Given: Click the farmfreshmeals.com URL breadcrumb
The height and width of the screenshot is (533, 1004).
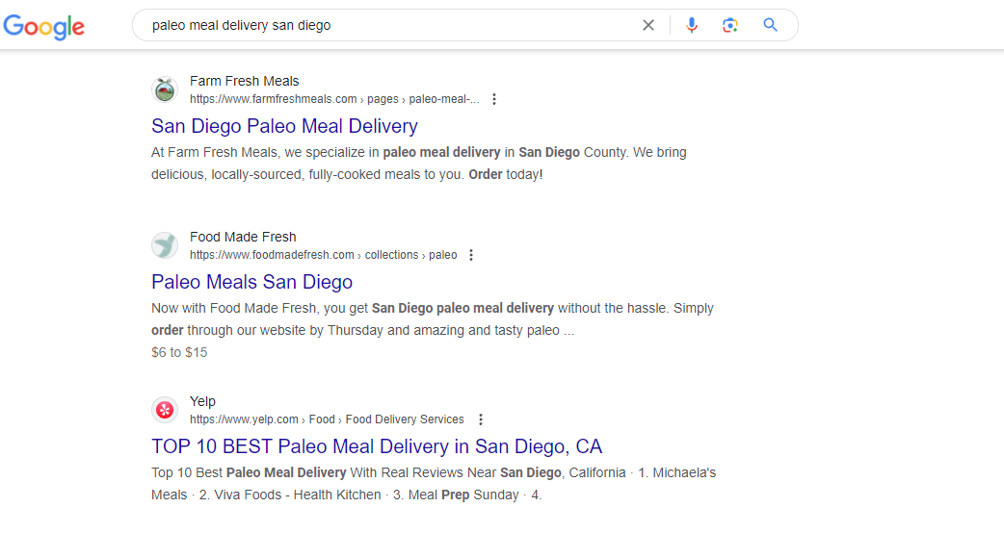Looking at the screenshot, I should pos(333,99).
